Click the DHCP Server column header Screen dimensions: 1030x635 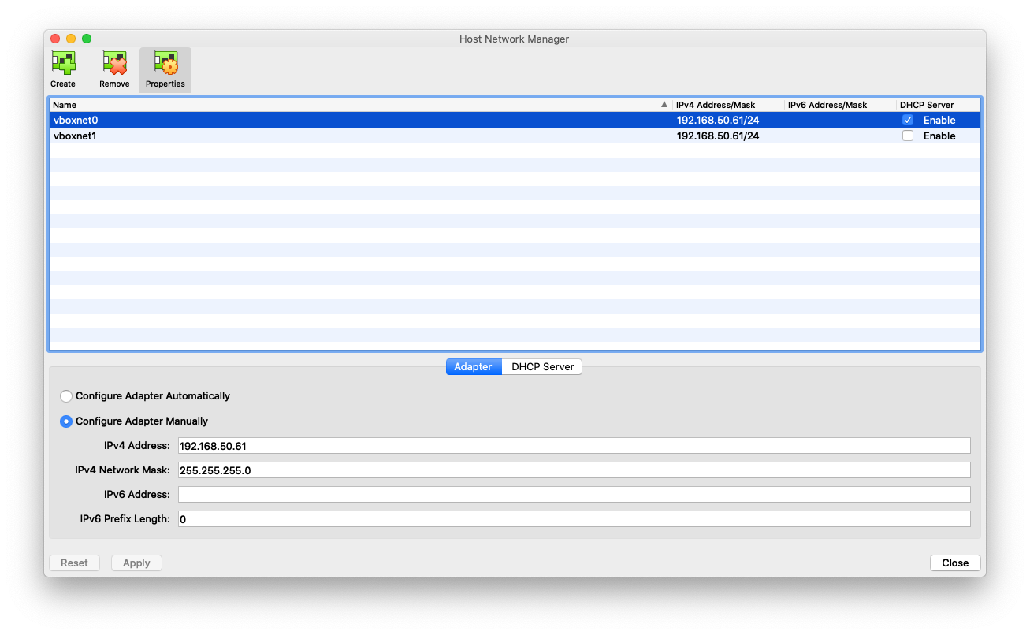tap(938, 105)
